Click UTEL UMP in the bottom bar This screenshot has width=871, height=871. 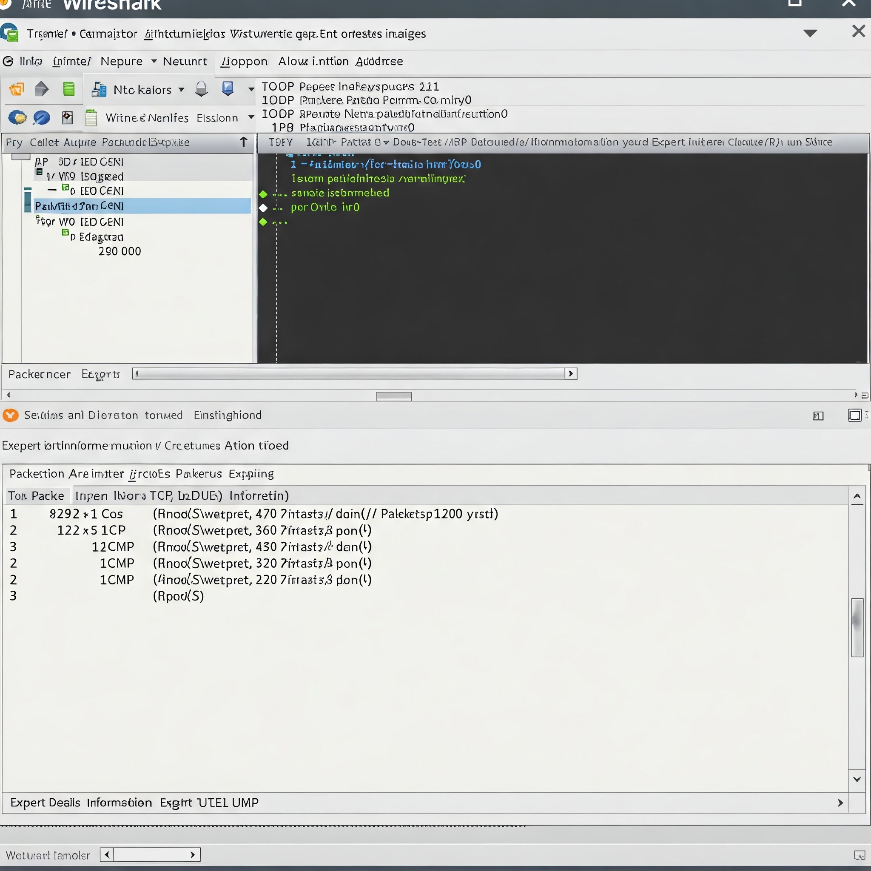coord(228,803)
